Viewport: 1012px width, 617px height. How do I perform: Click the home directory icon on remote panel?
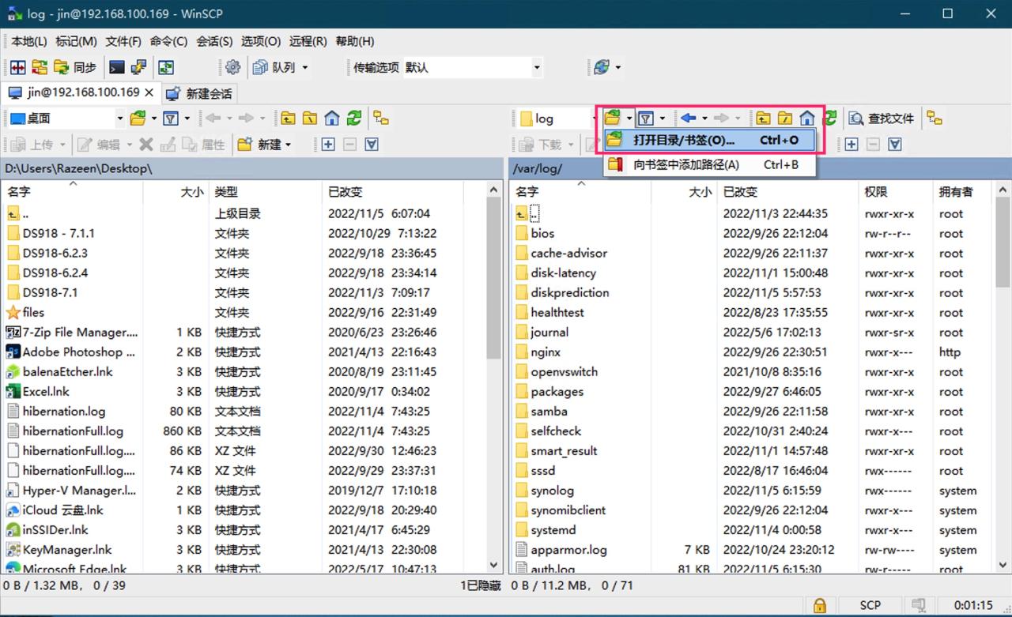[x=807, y=117]
